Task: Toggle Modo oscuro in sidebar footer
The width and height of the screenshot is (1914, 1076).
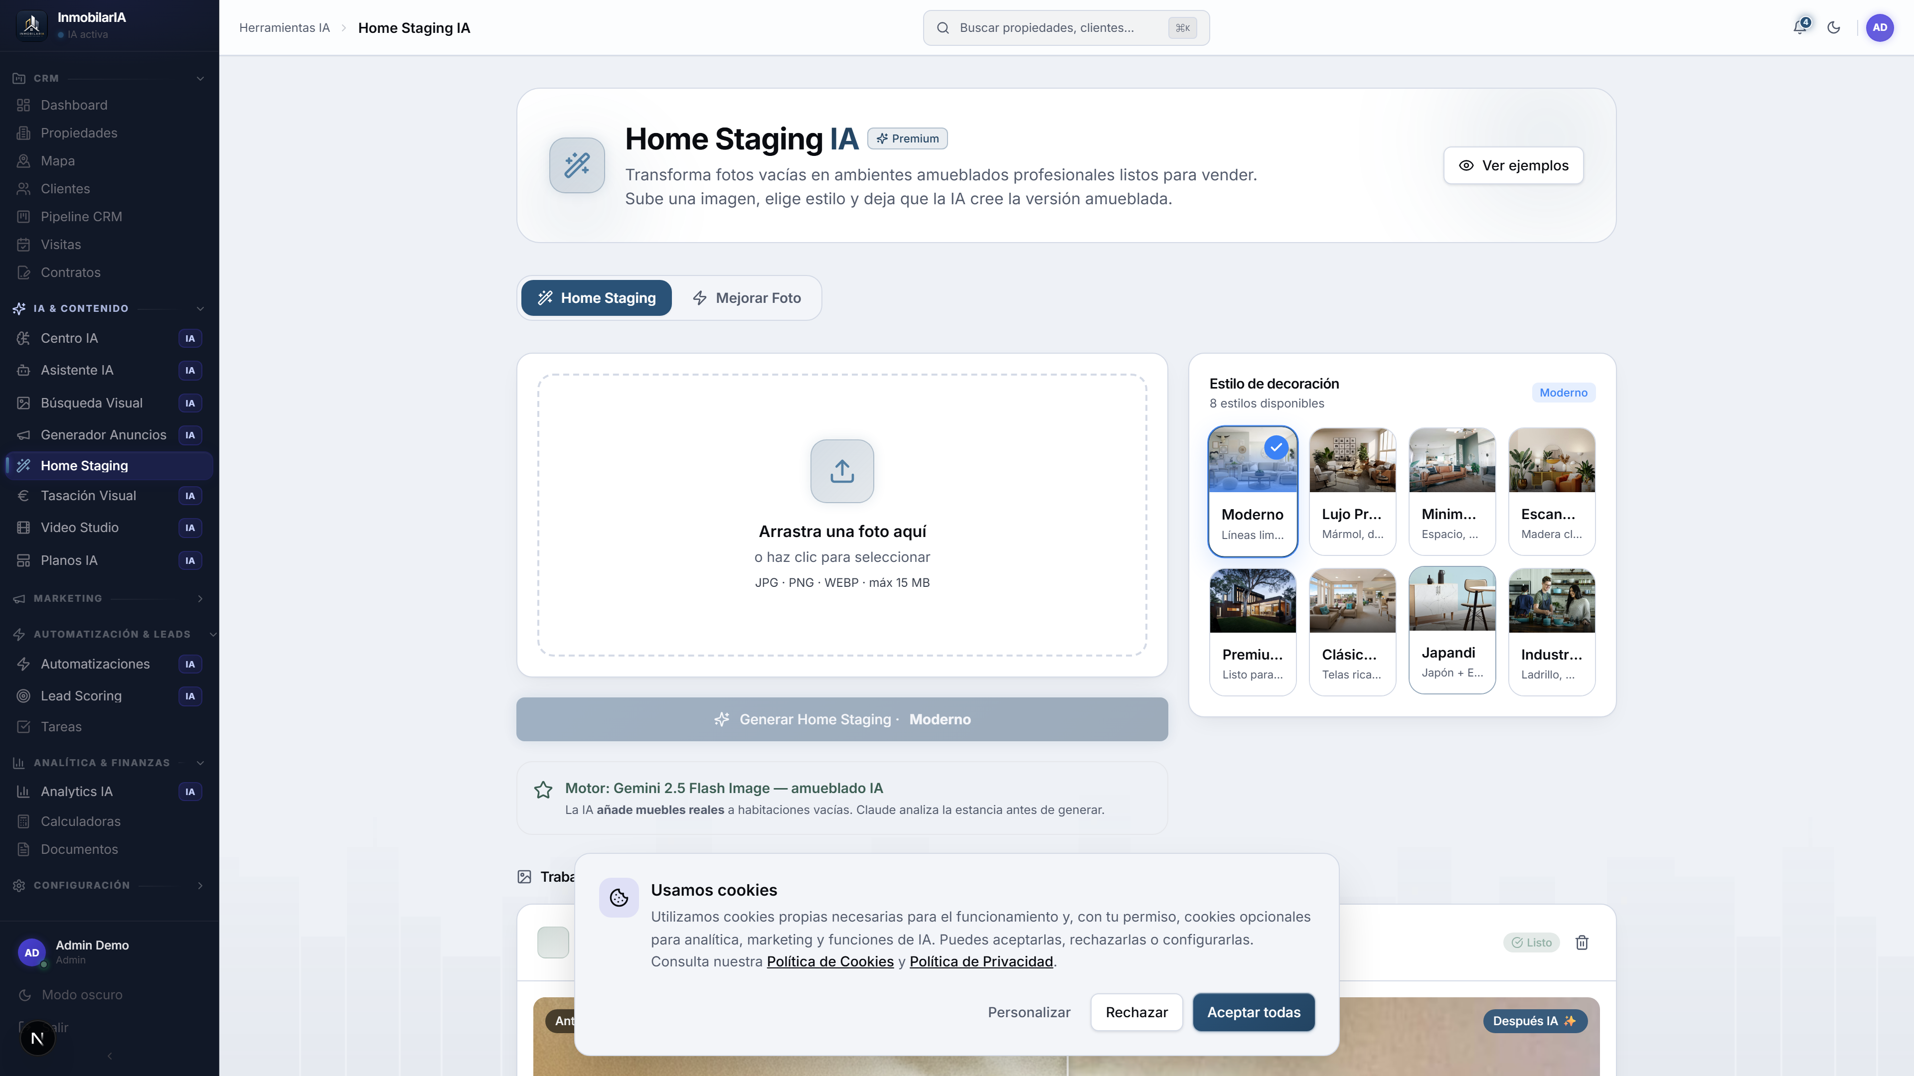Action: point(109,994)
